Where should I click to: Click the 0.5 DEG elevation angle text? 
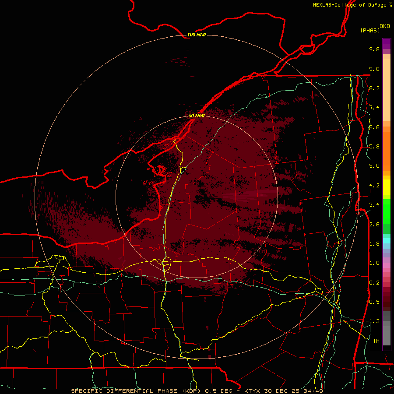click(219, 391)
